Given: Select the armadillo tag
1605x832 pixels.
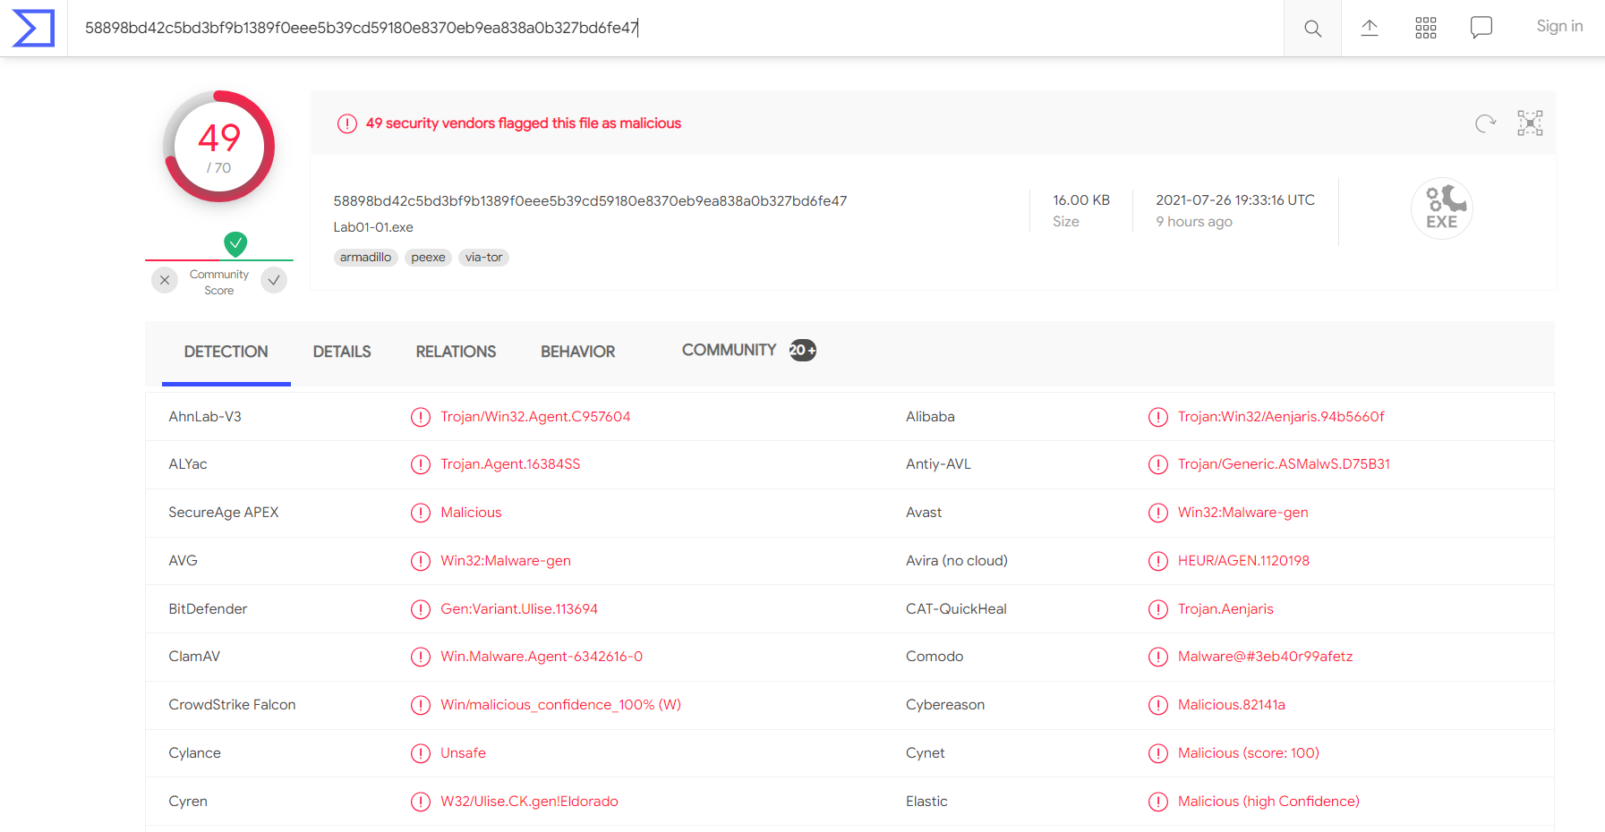Looking at the screenshot, I should (365, 258).
